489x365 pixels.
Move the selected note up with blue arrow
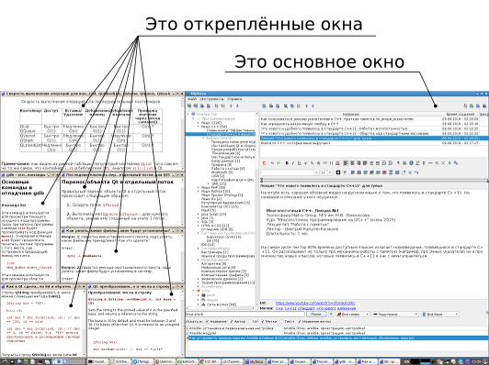307,106
